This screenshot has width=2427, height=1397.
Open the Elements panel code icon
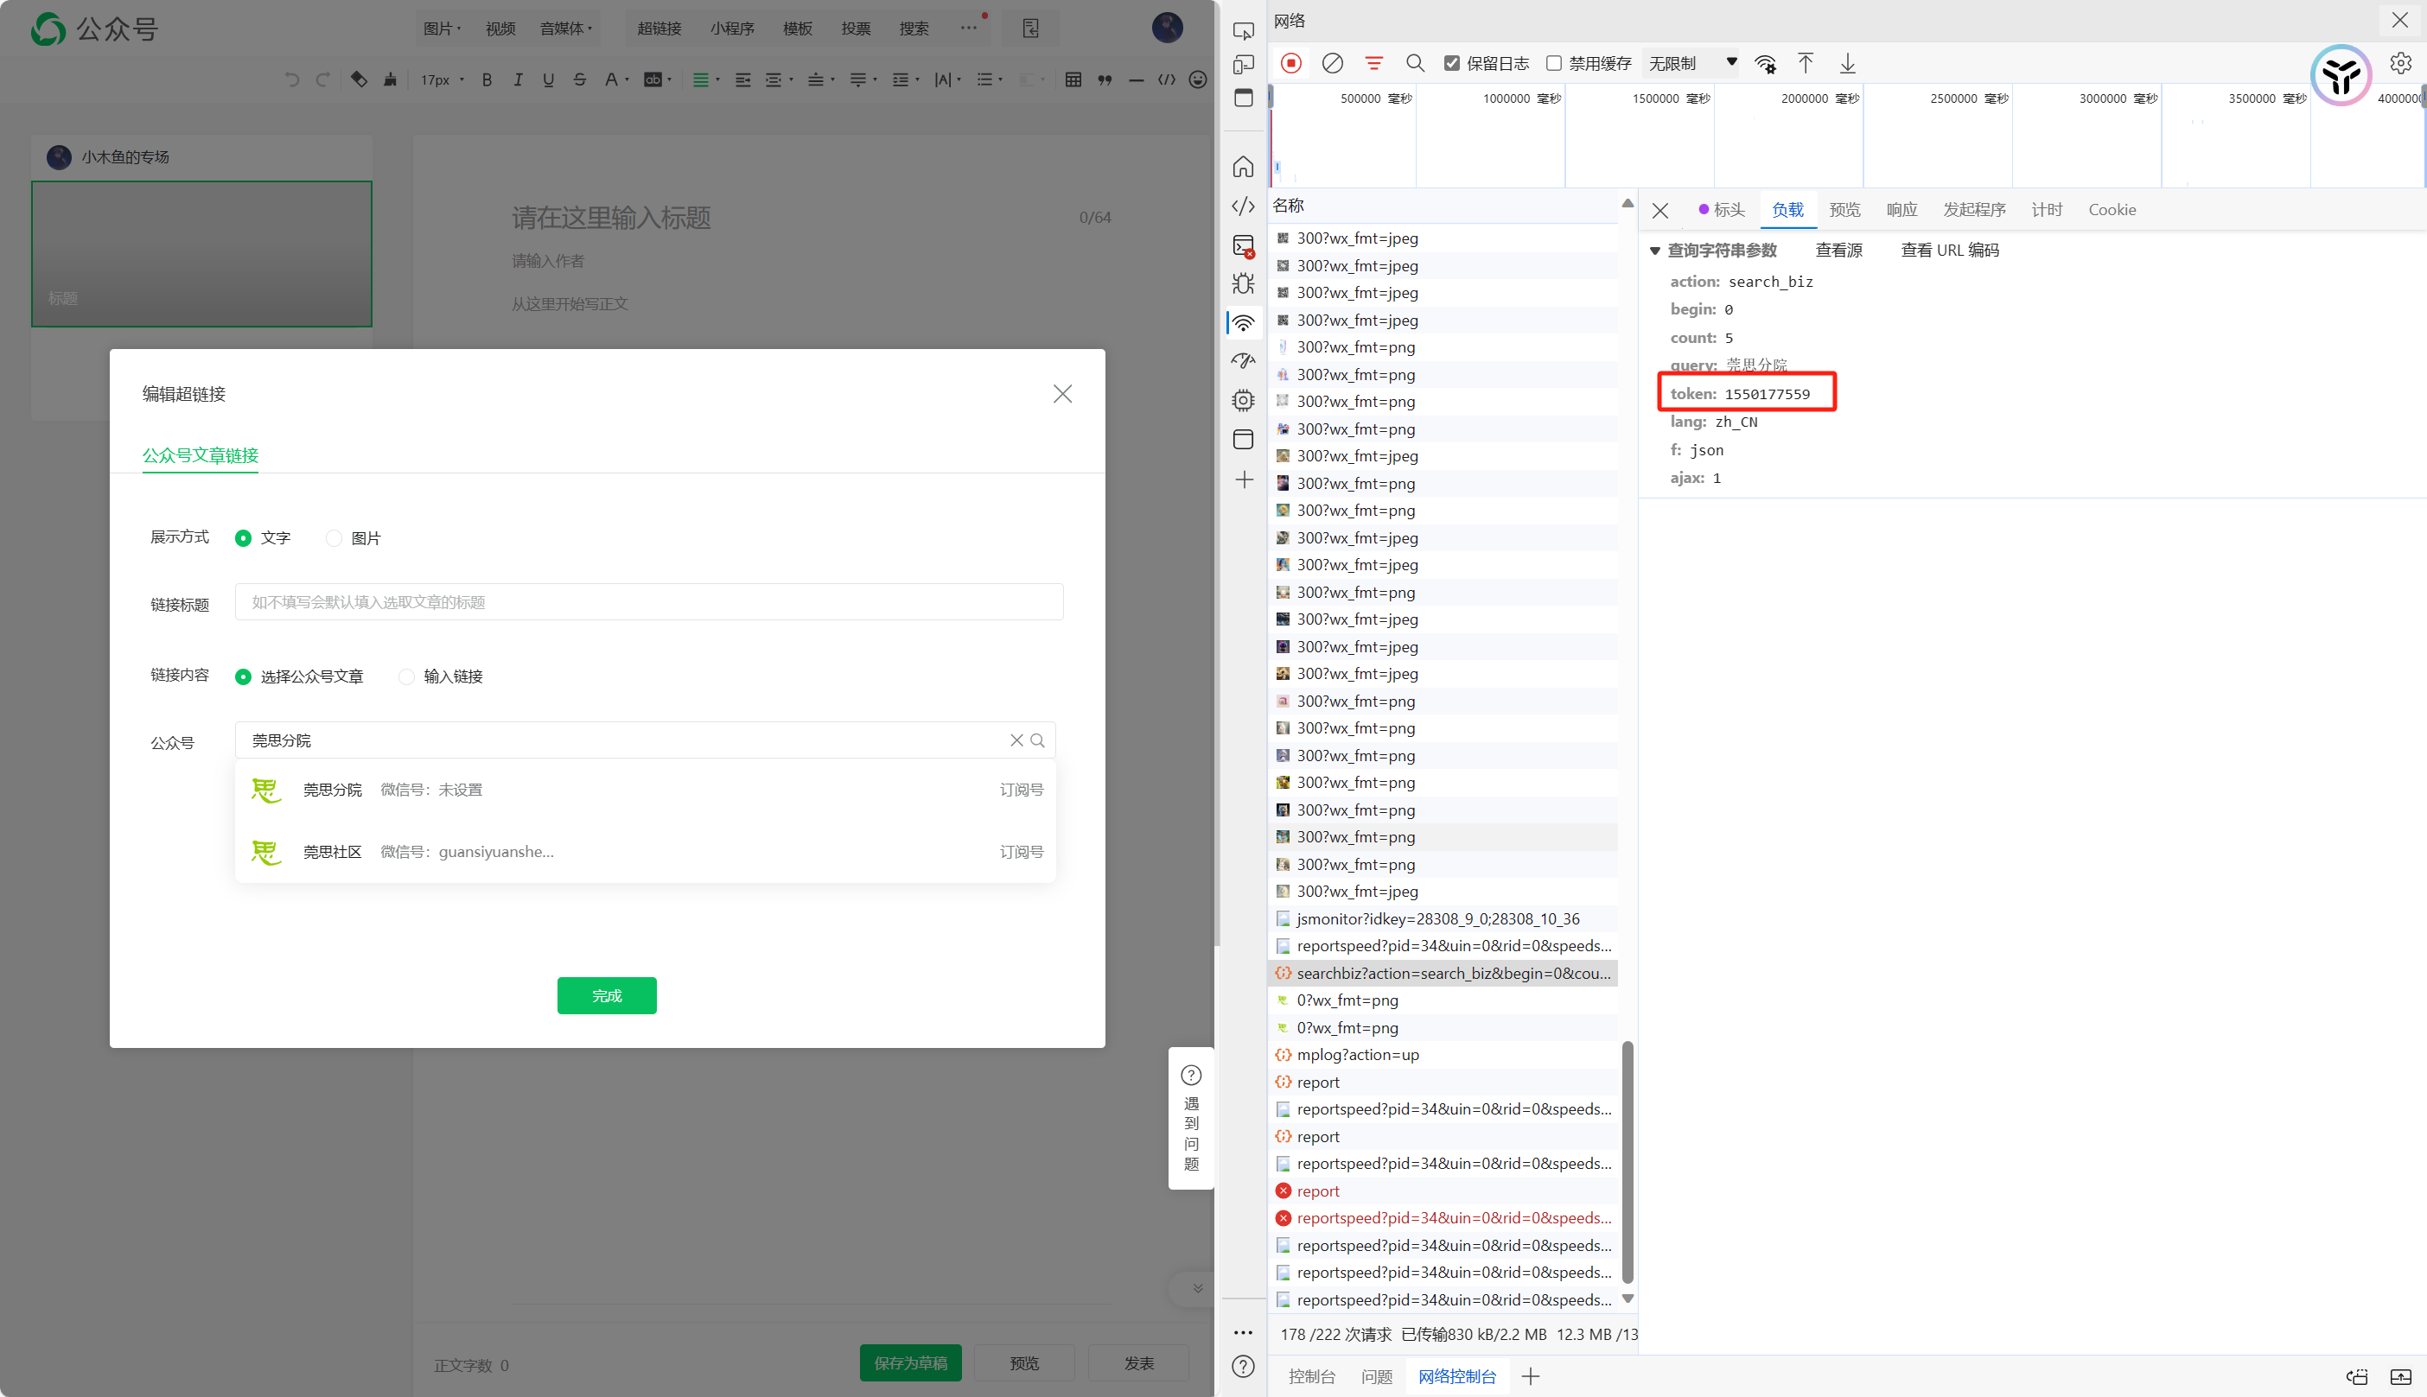pyautogui.click(x=1243, y=206)
